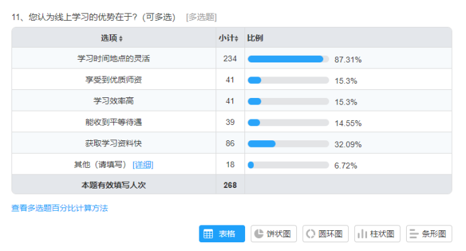Image resolution: width=466 pixels, height=251 pixels.
Task: Sort by the 小计 column arrow
Action: point(236,38)
